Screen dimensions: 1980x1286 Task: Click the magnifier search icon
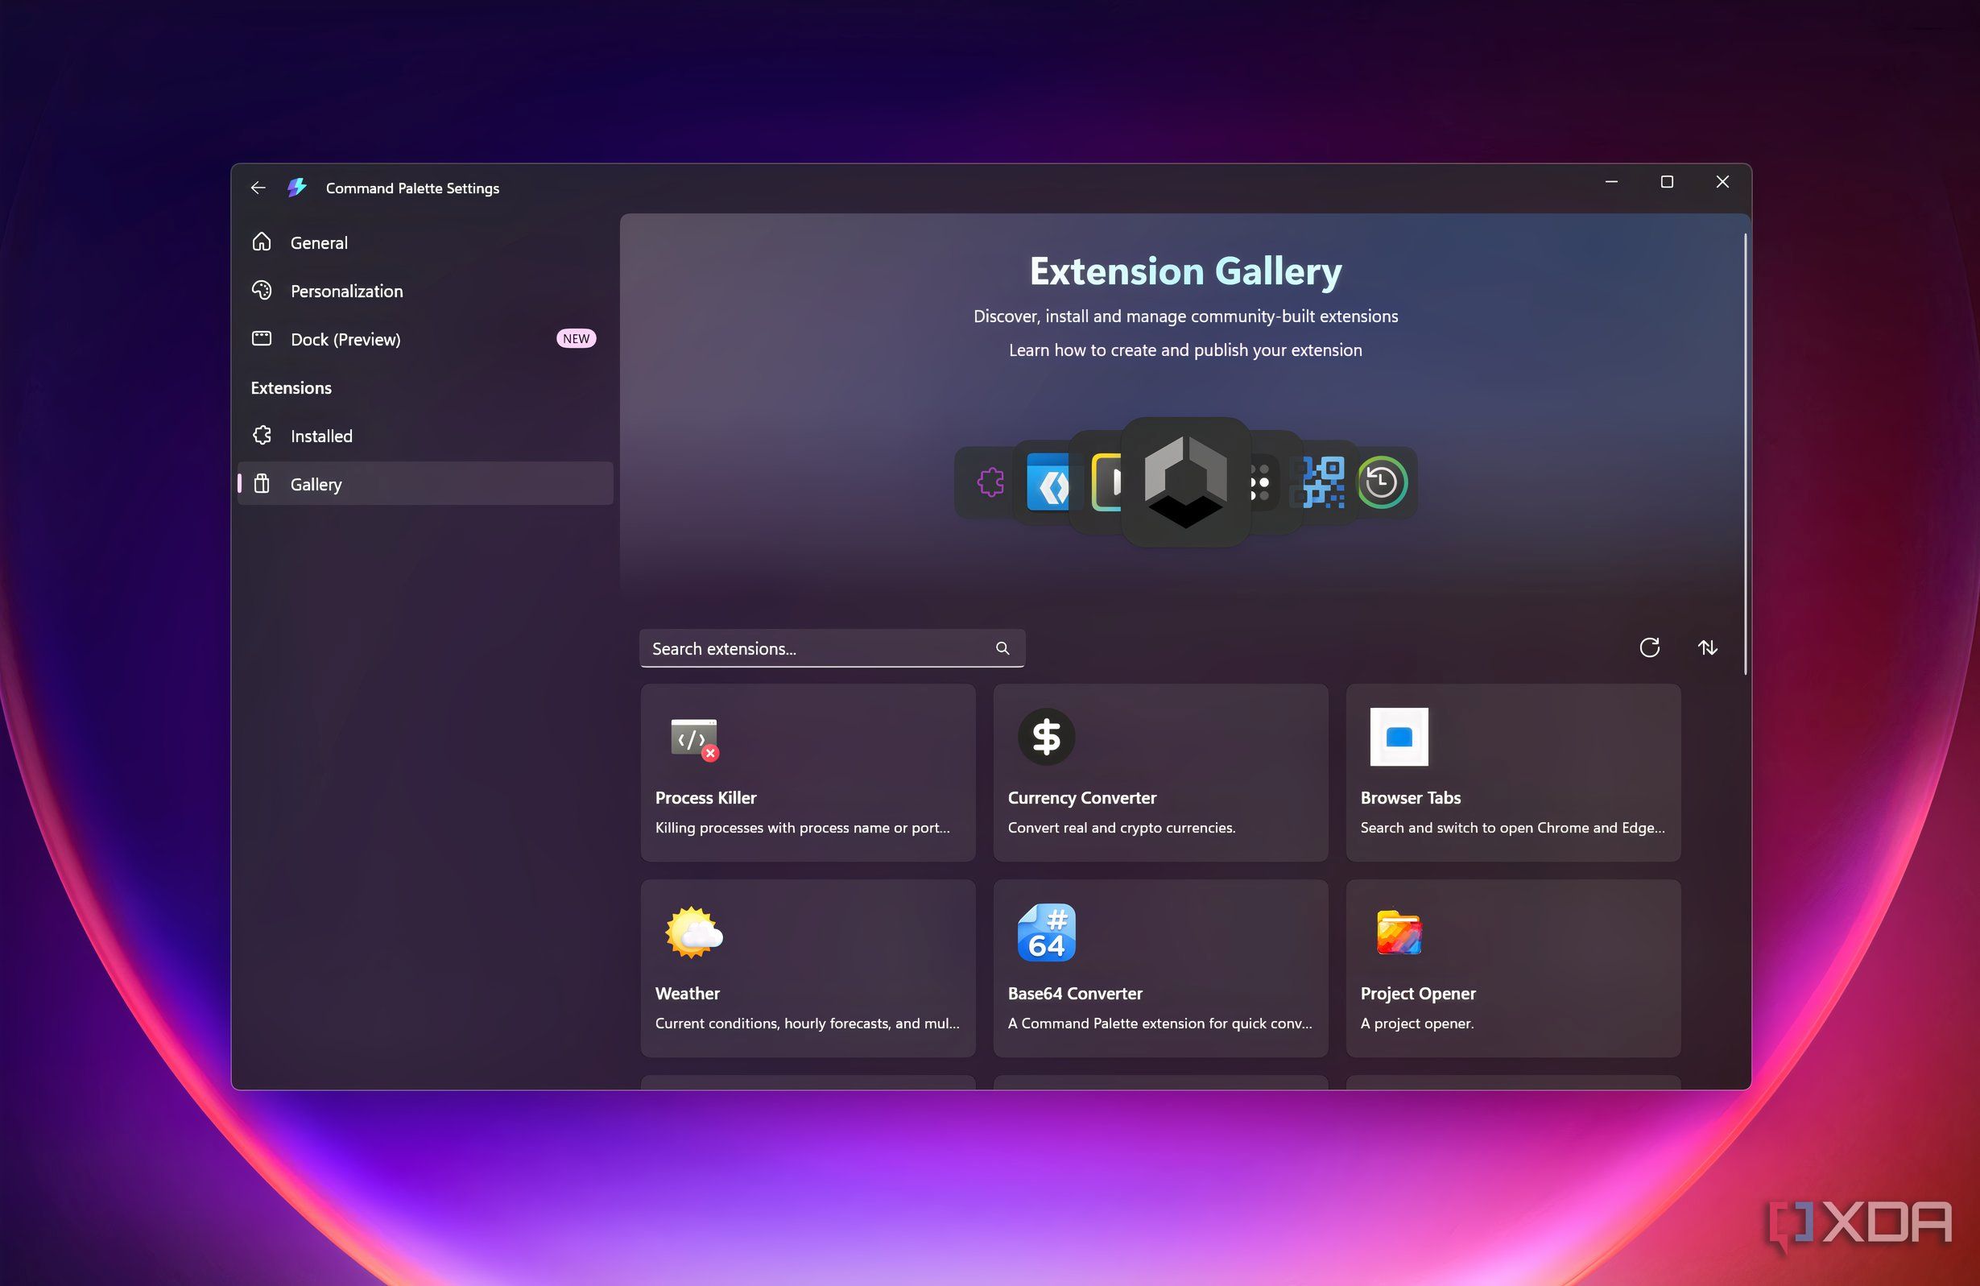coord(1002,648)
